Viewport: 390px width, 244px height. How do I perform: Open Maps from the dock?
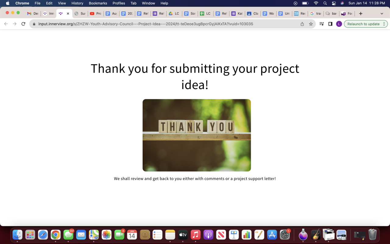(94, 235)
